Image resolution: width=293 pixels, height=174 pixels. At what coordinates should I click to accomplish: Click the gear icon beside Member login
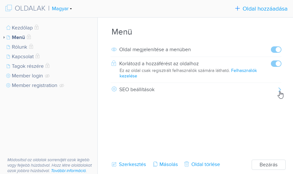[8, 76]
